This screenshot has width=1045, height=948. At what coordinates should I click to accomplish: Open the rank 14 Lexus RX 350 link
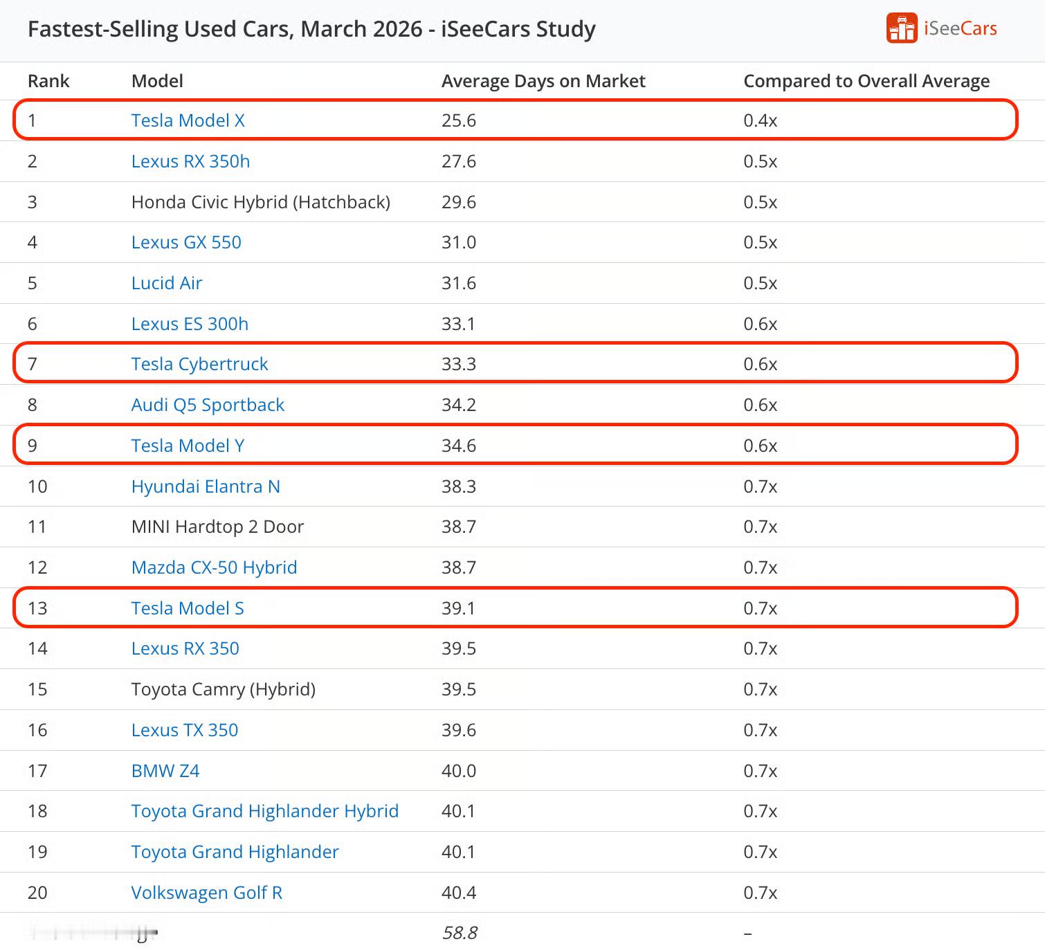[x=185, y=648]
